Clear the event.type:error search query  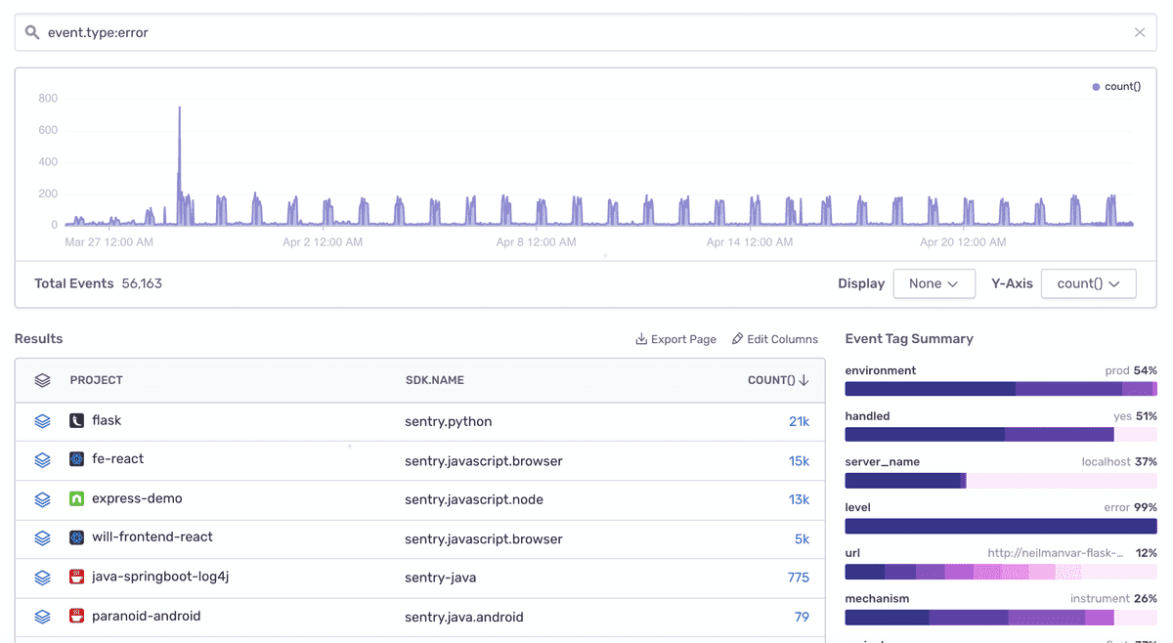point(1140,32)
